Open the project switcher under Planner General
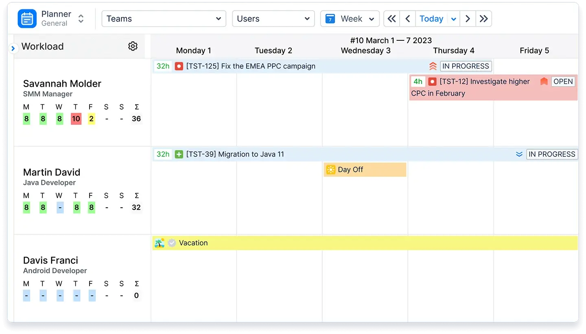The image size is (586, 334). tap(81, 18)
